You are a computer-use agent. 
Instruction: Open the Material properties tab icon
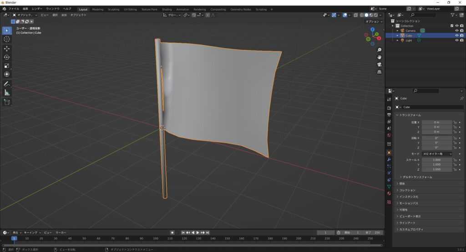coord(389,193)
